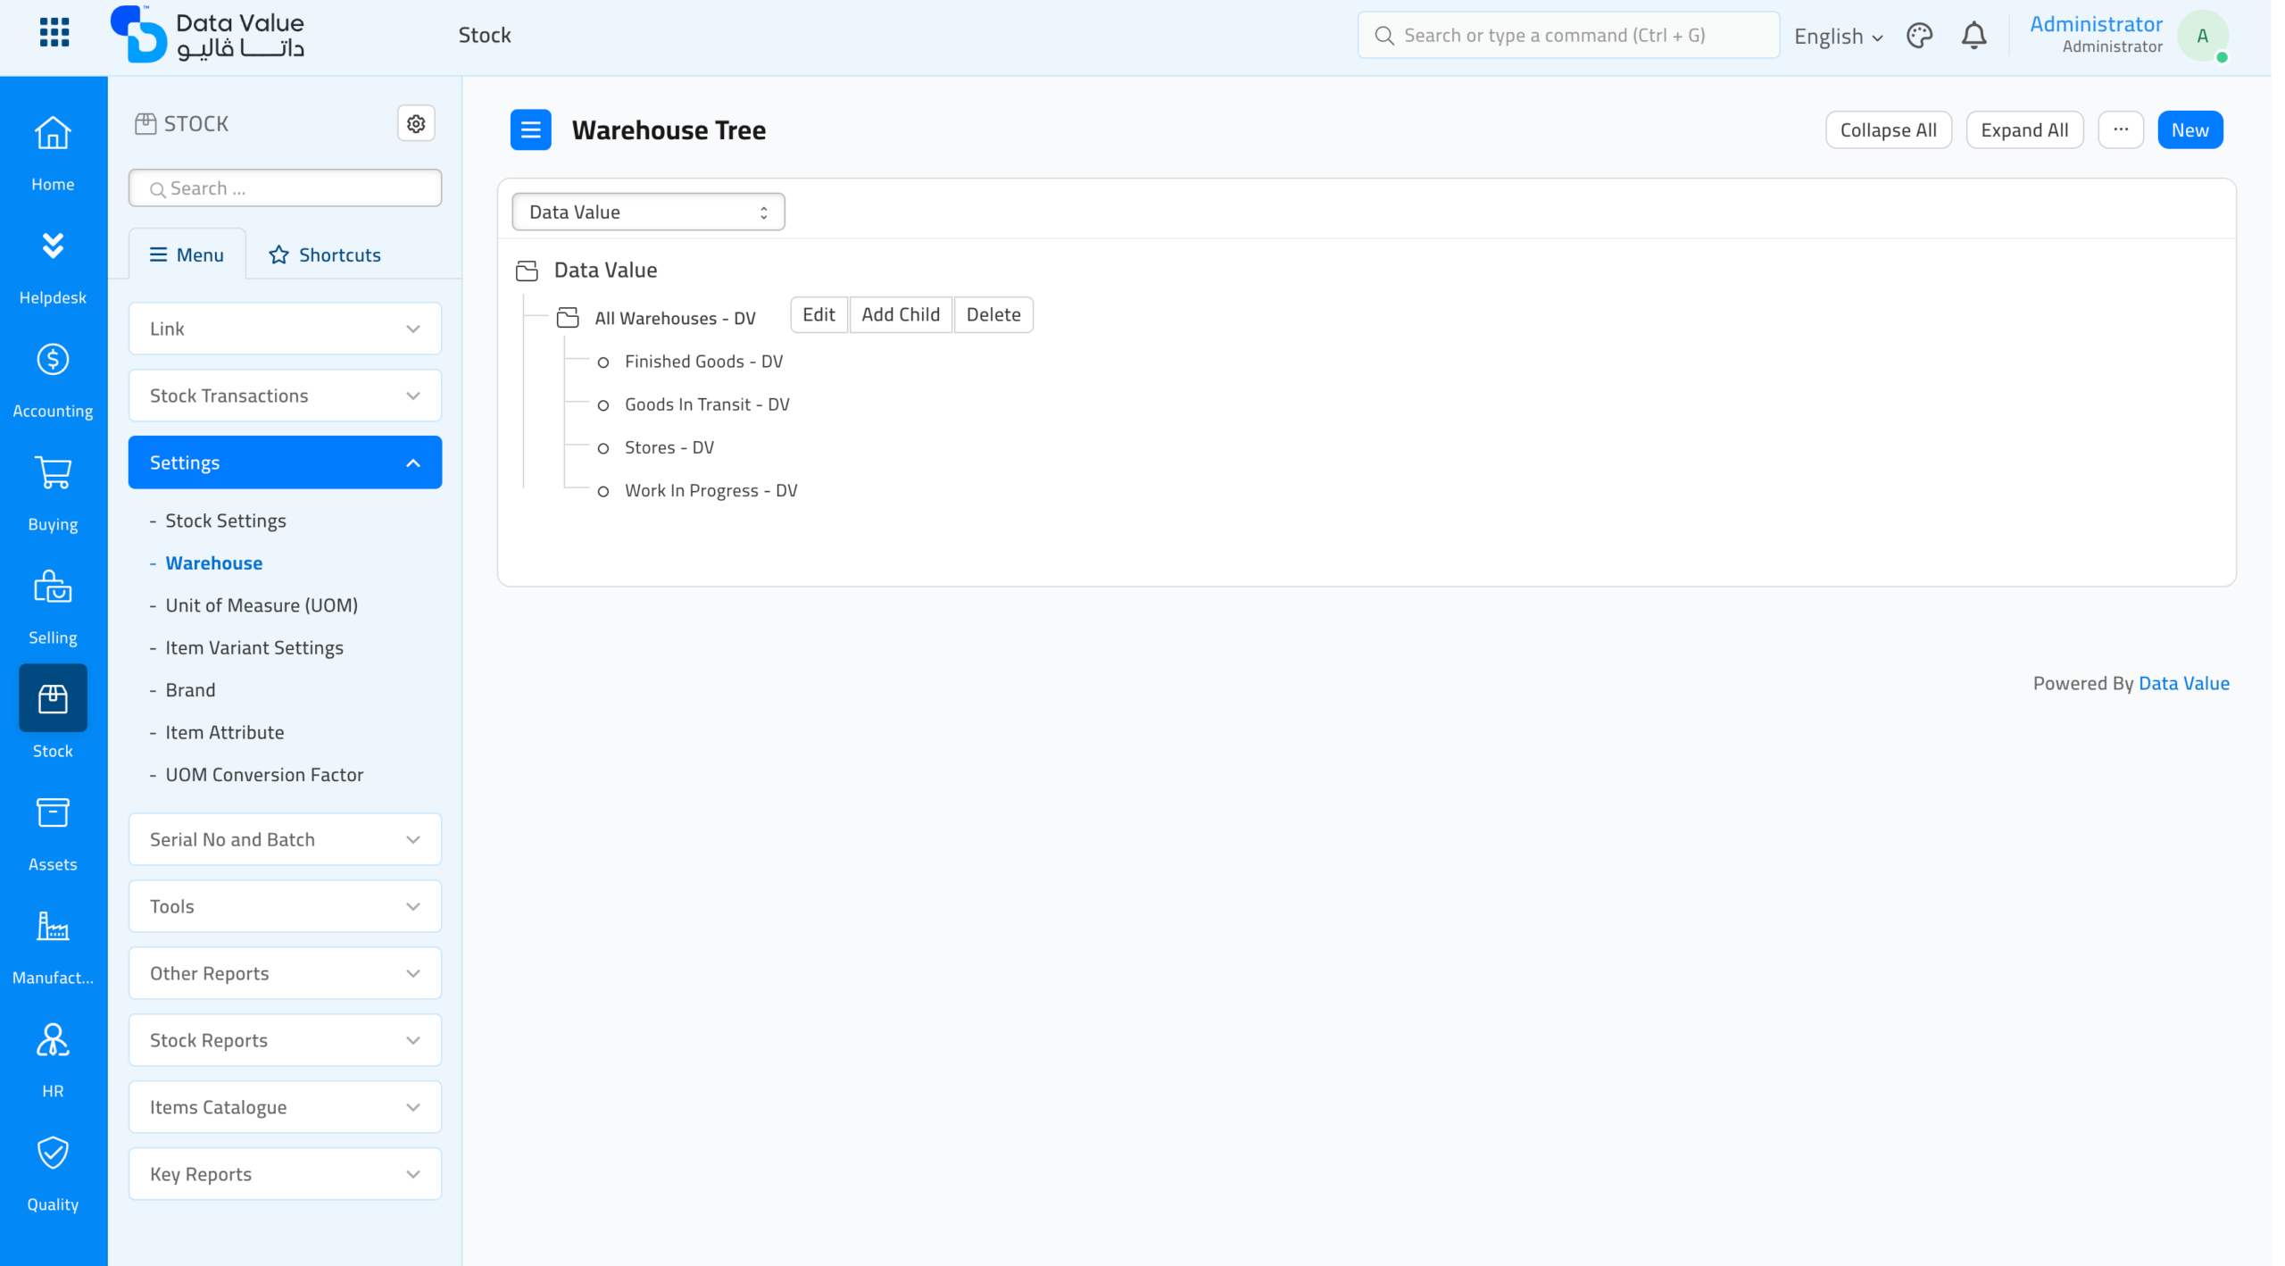This screenshot has height=1266, width=2285.
Task: Switch to the Menu tab
Action: point(187,254)
